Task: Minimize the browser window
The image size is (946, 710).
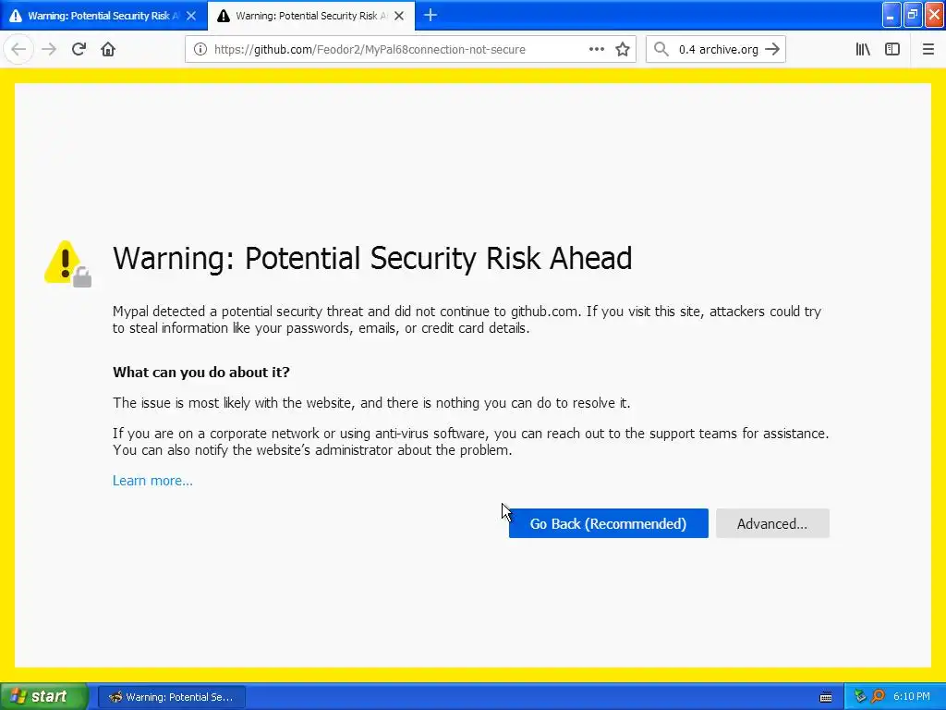Action: coord(891,15)
